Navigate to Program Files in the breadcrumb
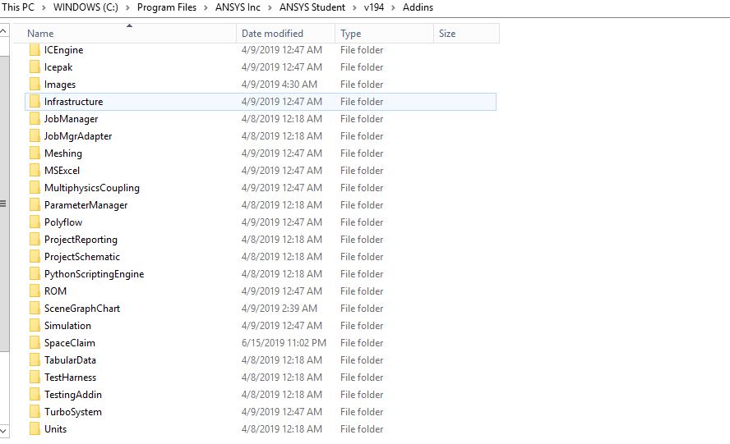730x444 pixels. (167, 7)
